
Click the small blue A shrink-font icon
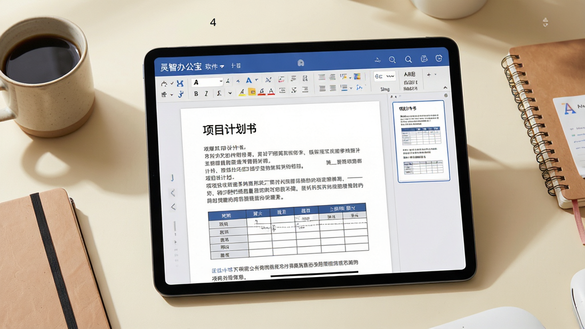tap(238, 81)
